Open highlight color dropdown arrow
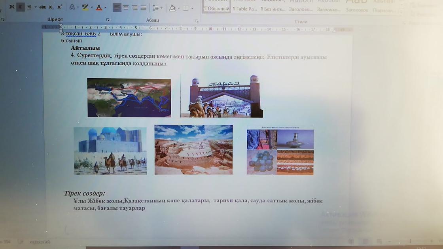 click(x=92, y=8)
